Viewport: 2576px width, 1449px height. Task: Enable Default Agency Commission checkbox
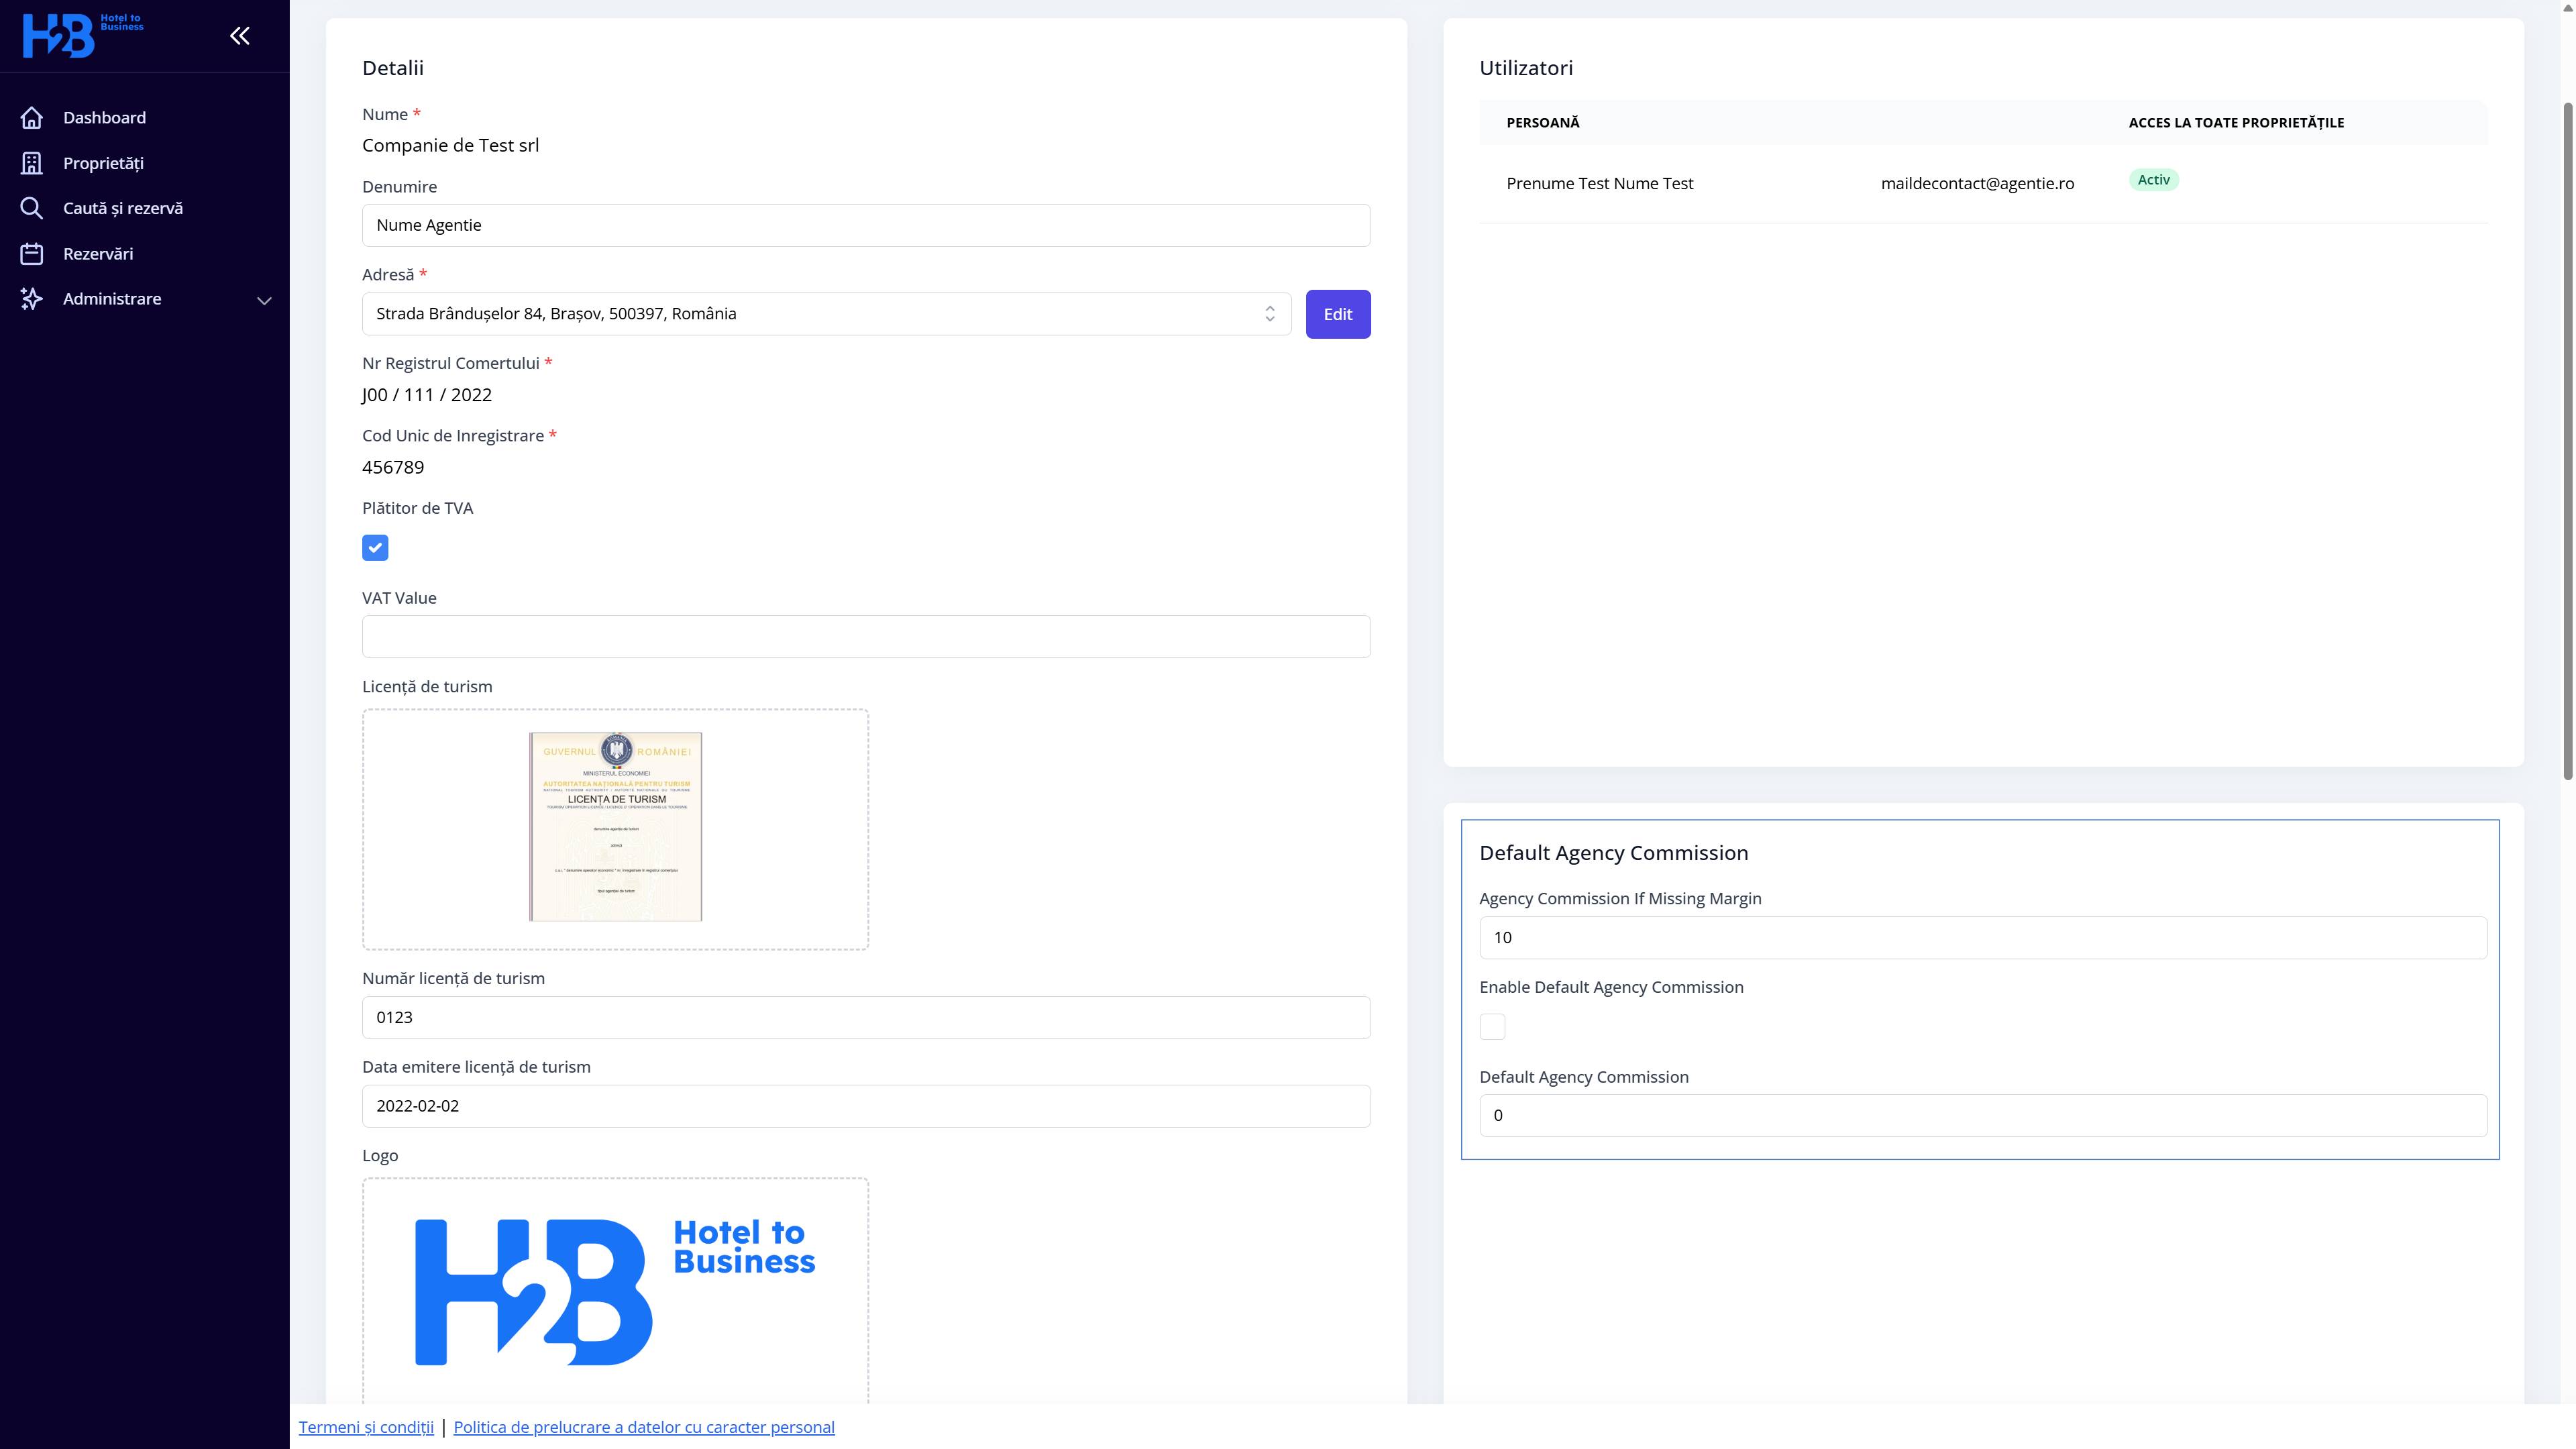[1492, 1026]
